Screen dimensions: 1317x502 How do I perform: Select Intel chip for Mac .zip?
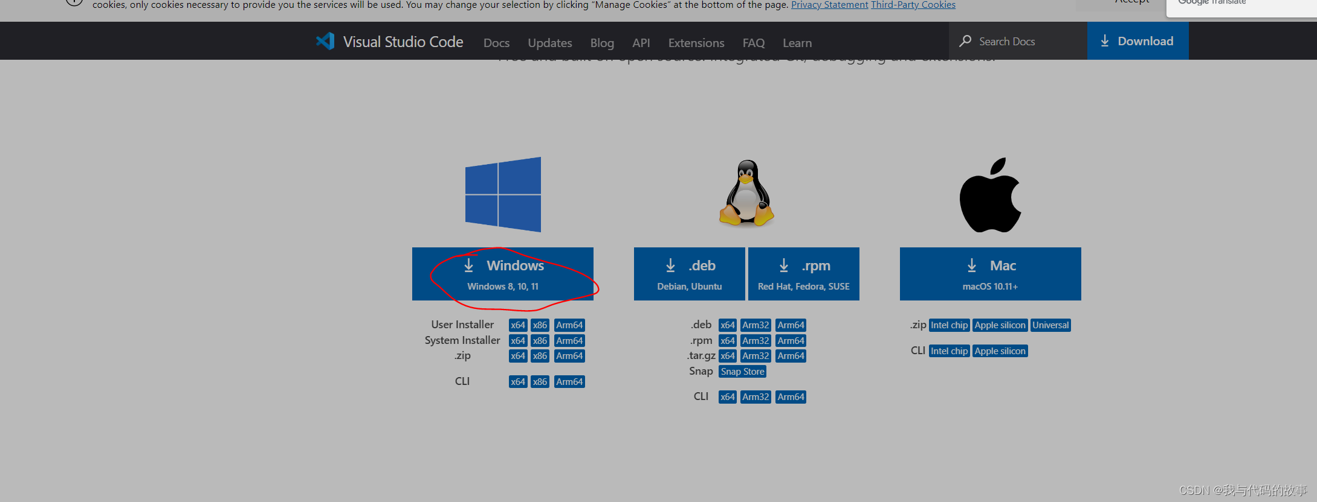pos(949,325)
